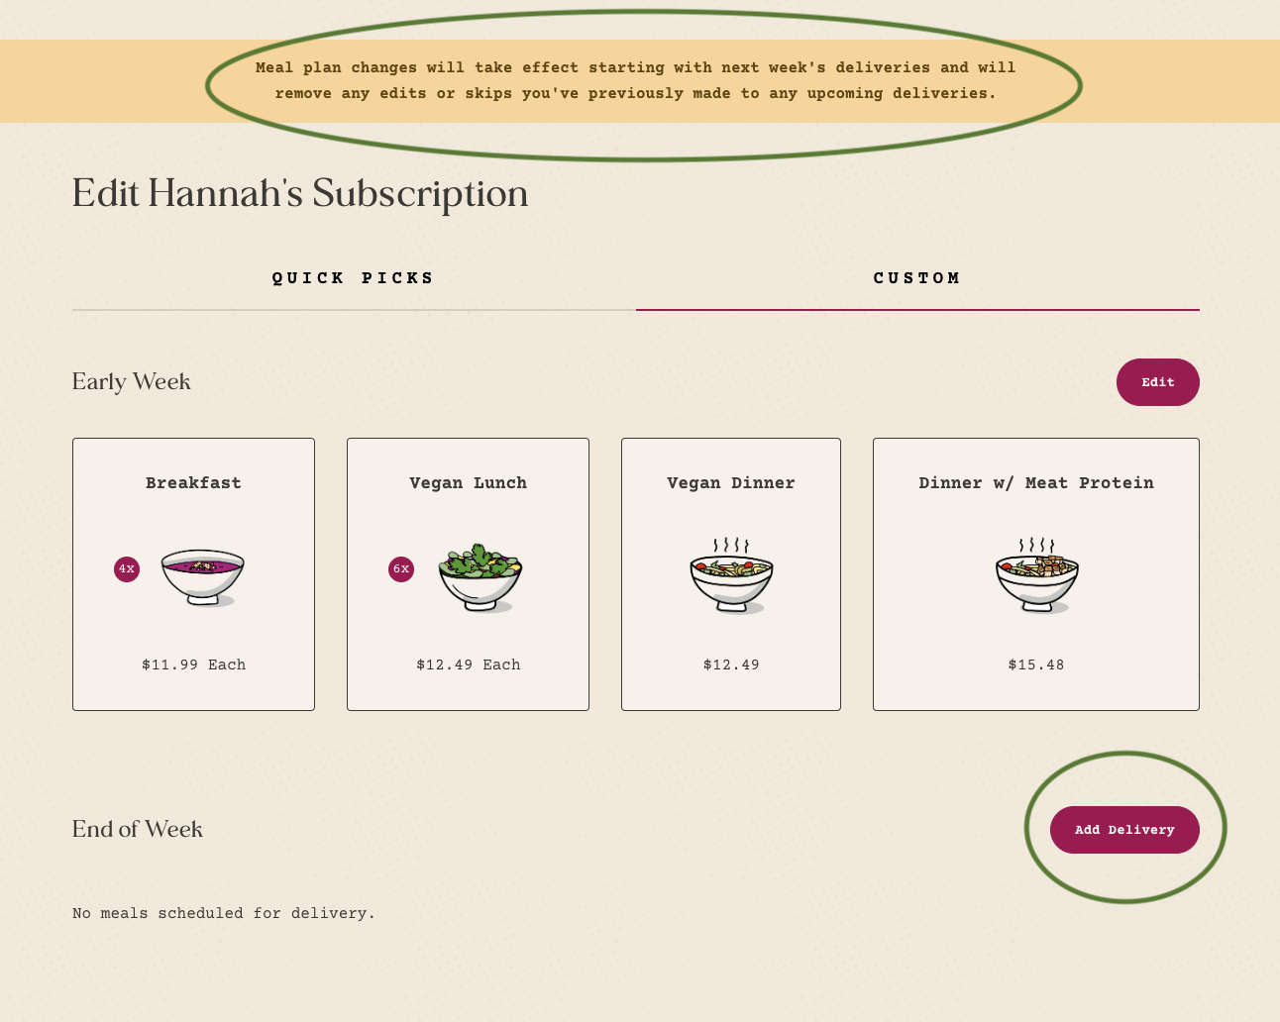
Task: Click the Edit Hannah's Subscription heading
Action: pos(300,193)
